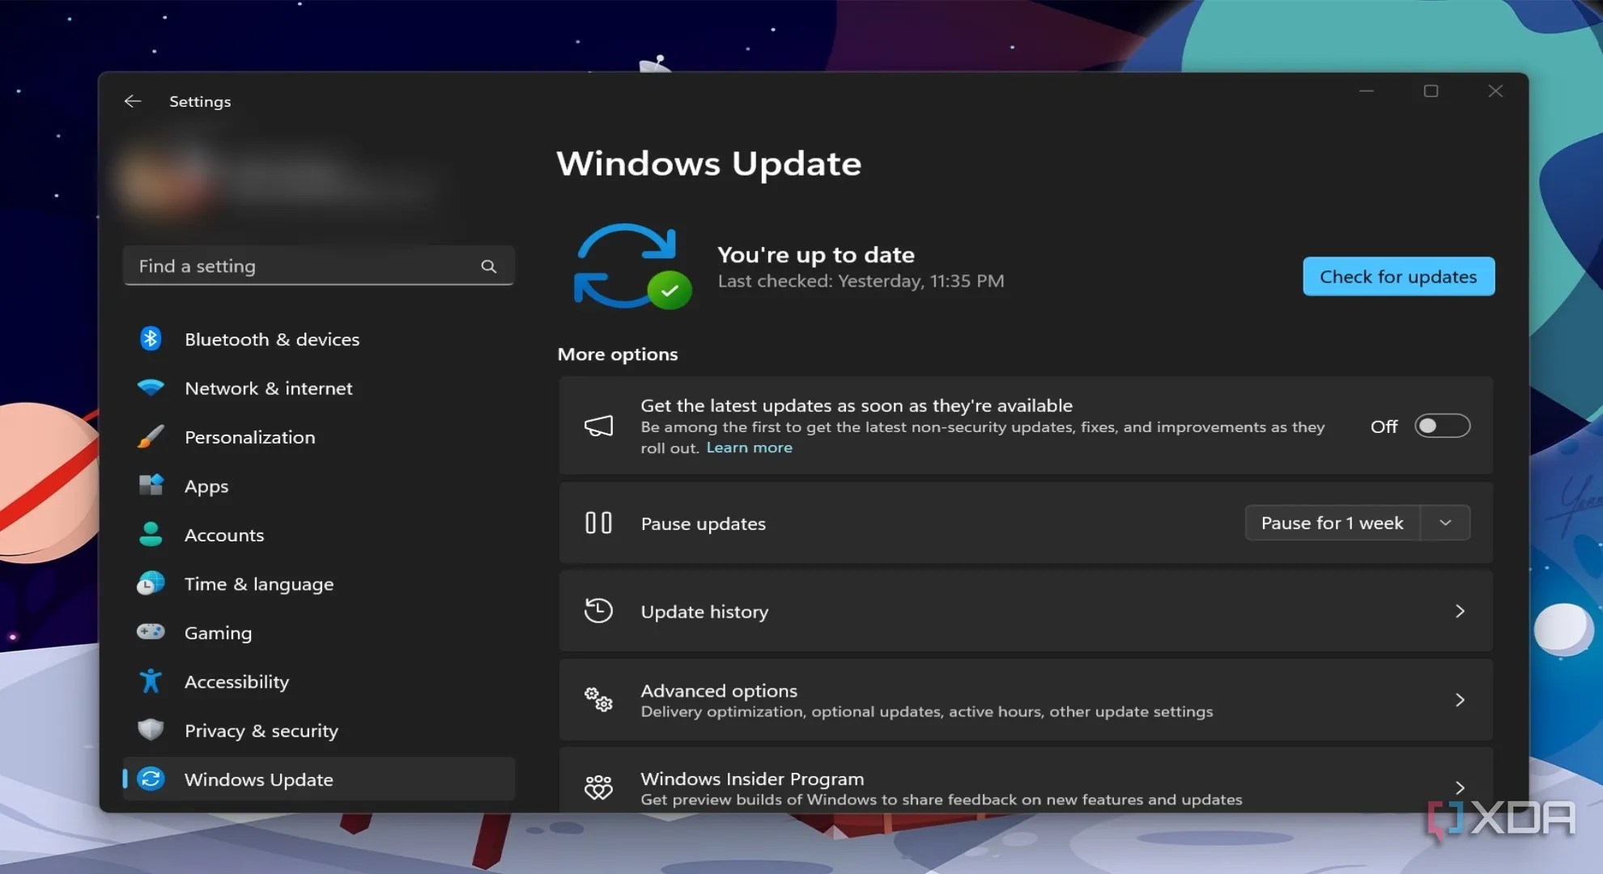Click the search magnifier icon
Image resolution: width=1603 pixels, height=874 pixels.
click(x=488, y=266)
